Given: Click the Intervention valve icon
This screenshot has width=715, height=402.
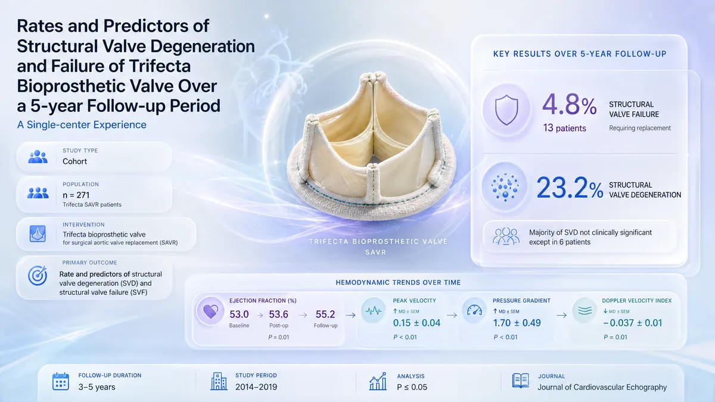Looking at the screenshot, I should [38, 233].
